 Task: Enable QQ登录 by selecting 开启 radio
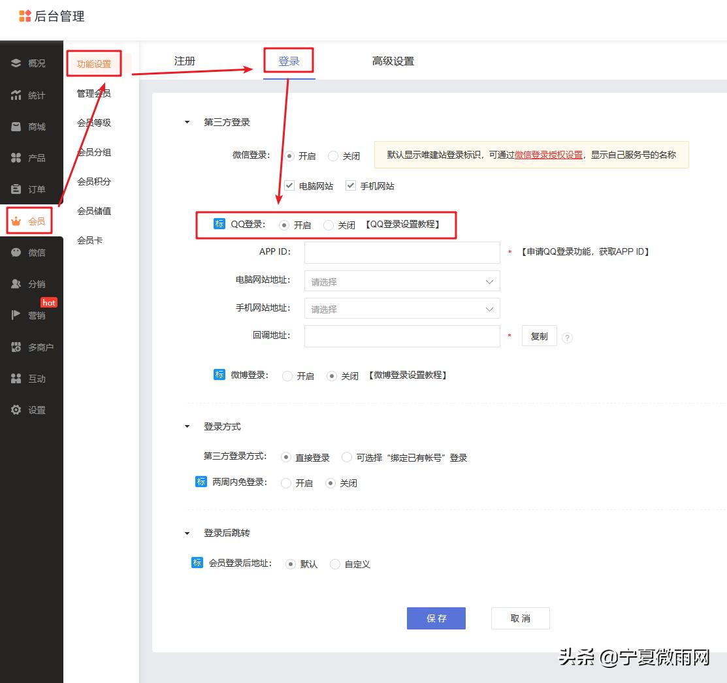(x=284, y=225)
